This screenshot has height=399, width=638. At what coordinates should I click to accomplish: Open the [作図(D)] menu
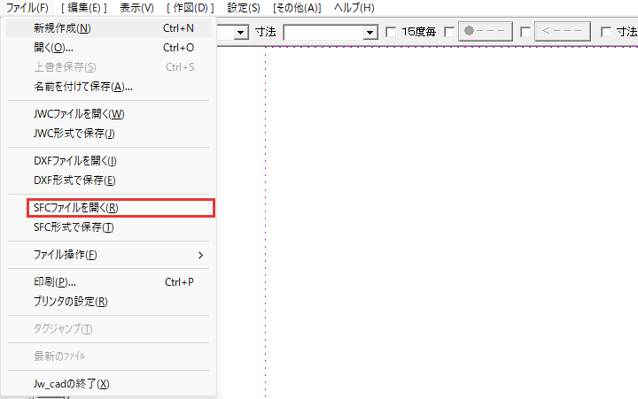190,8
